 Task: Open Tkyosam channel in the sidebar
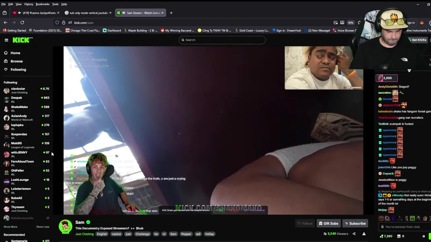pyautogui.click(x=26, y=209)
